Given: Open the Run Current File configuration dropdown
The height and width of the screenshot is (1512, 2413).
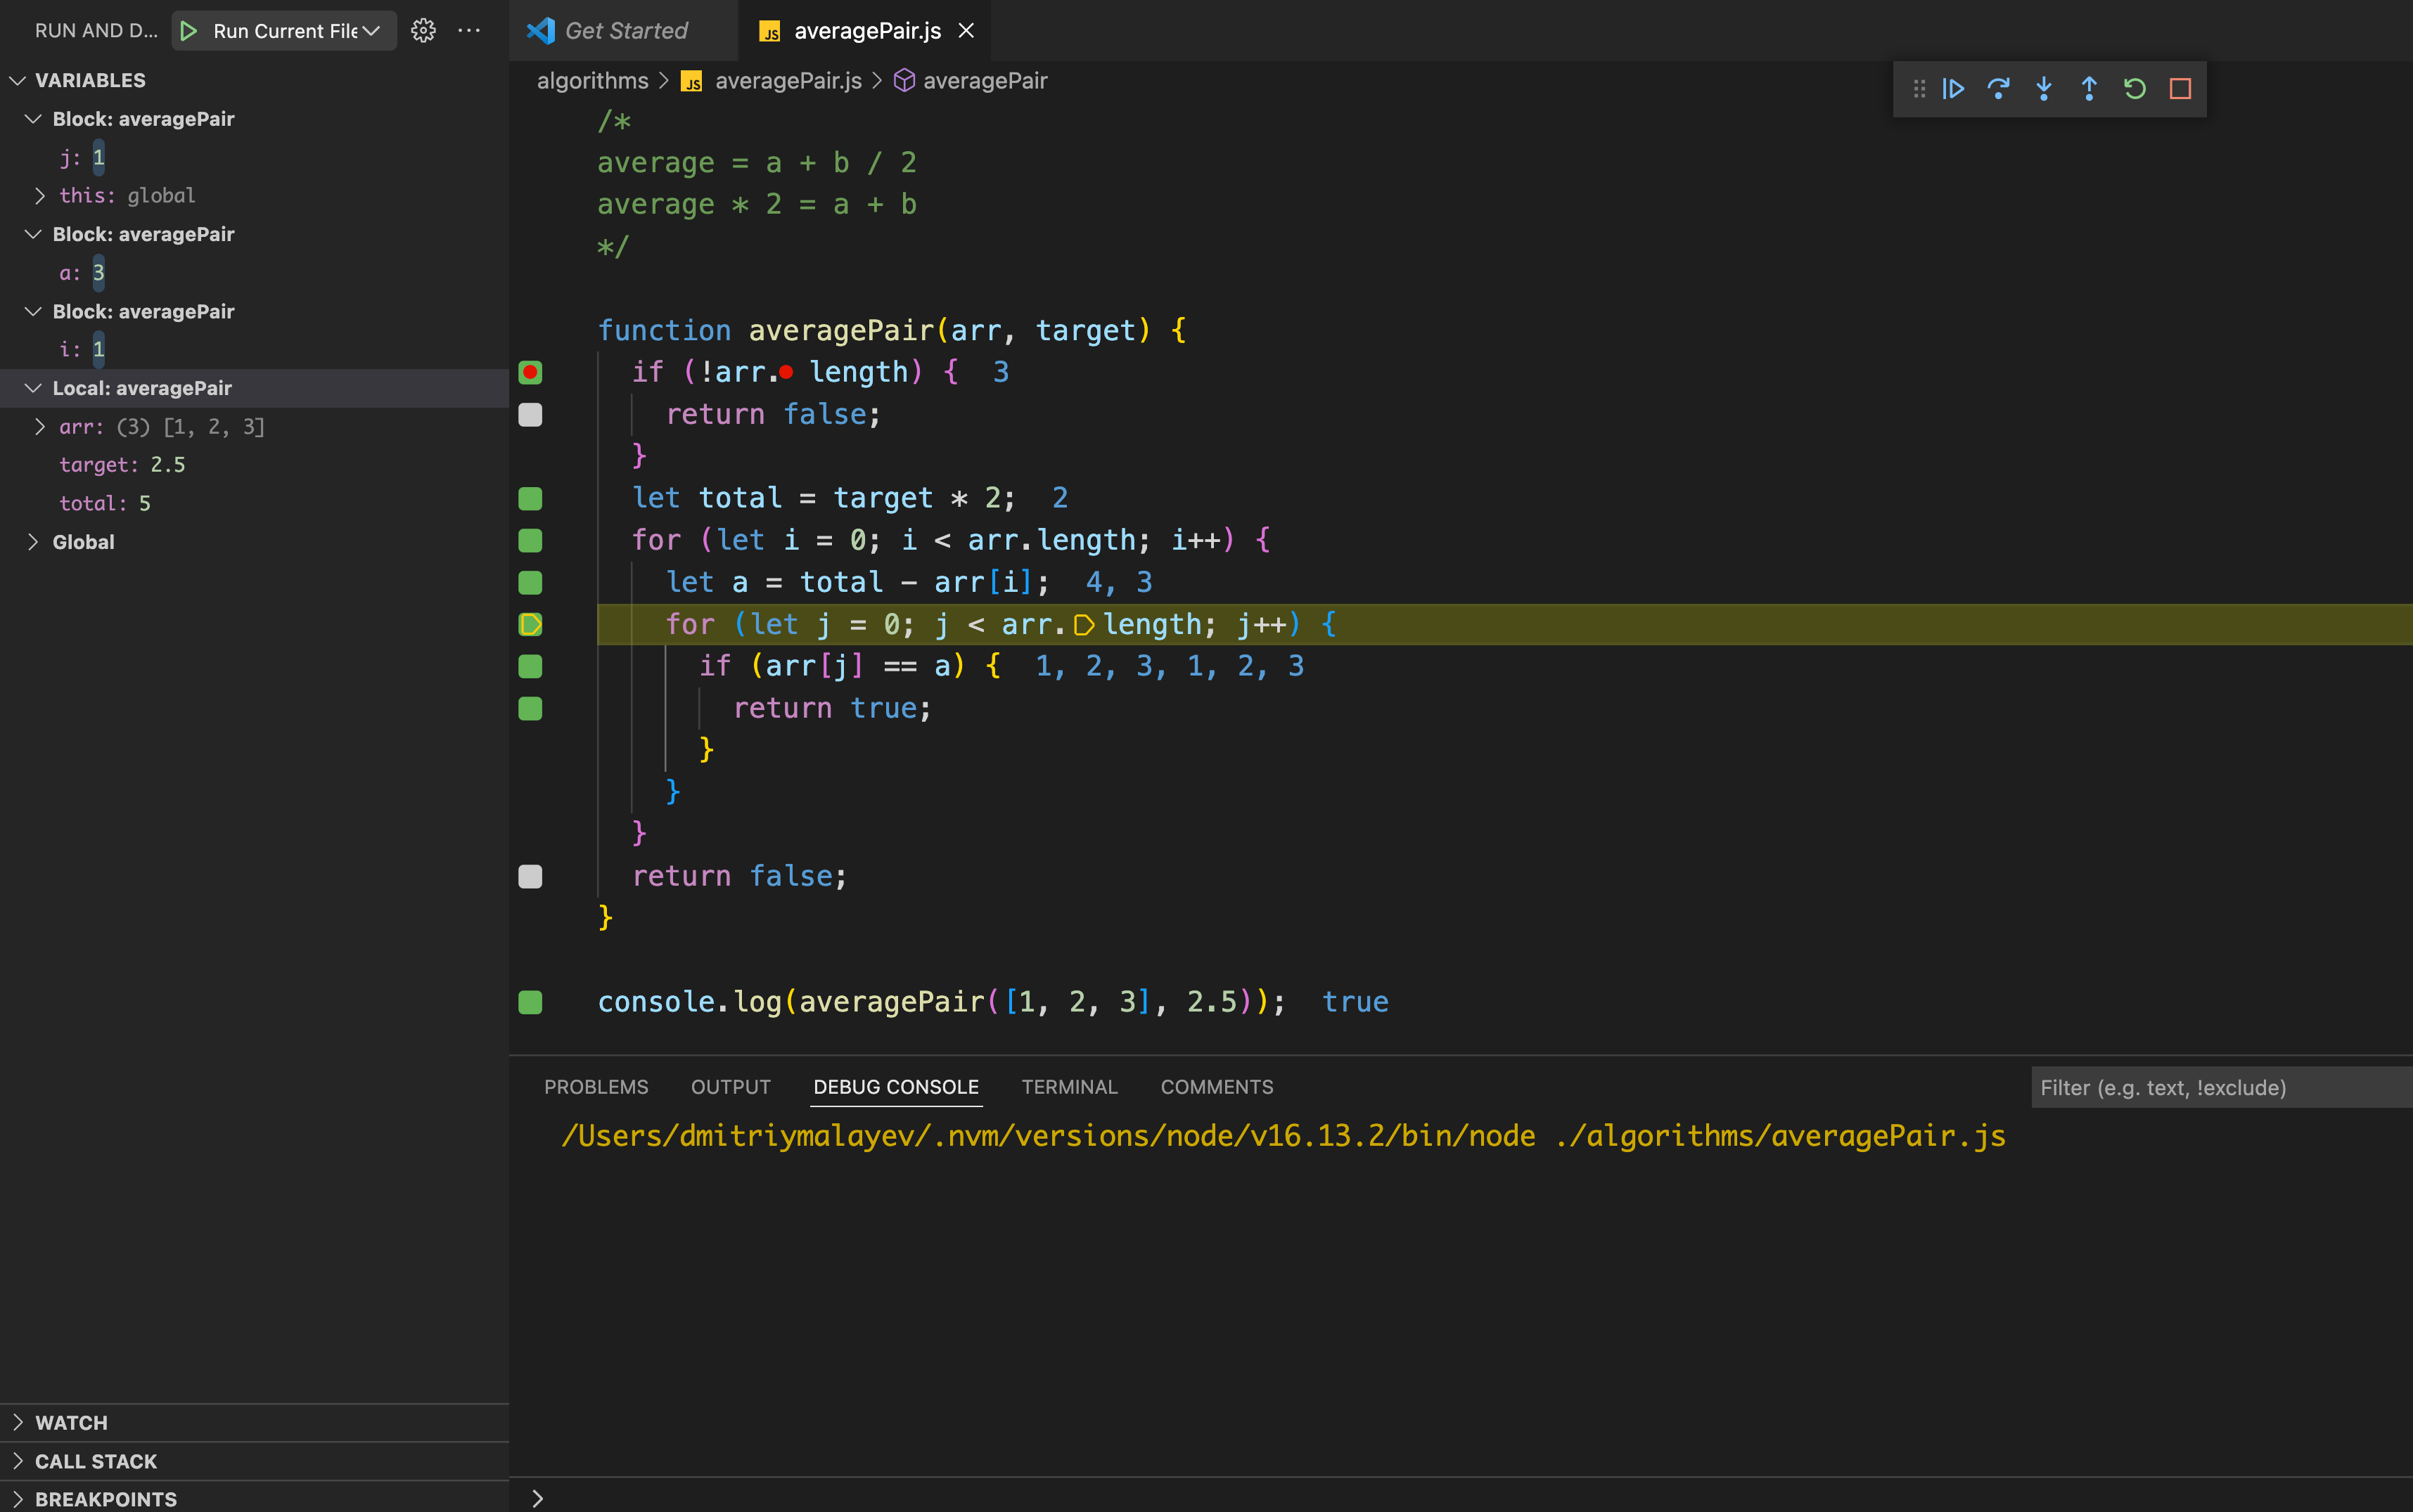Looking at the screenshot, I should coord(297,31).
